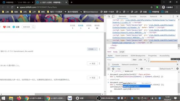Select the Network conditions drawer tab
Screen dimensions: 180x101
click(130, 65)
